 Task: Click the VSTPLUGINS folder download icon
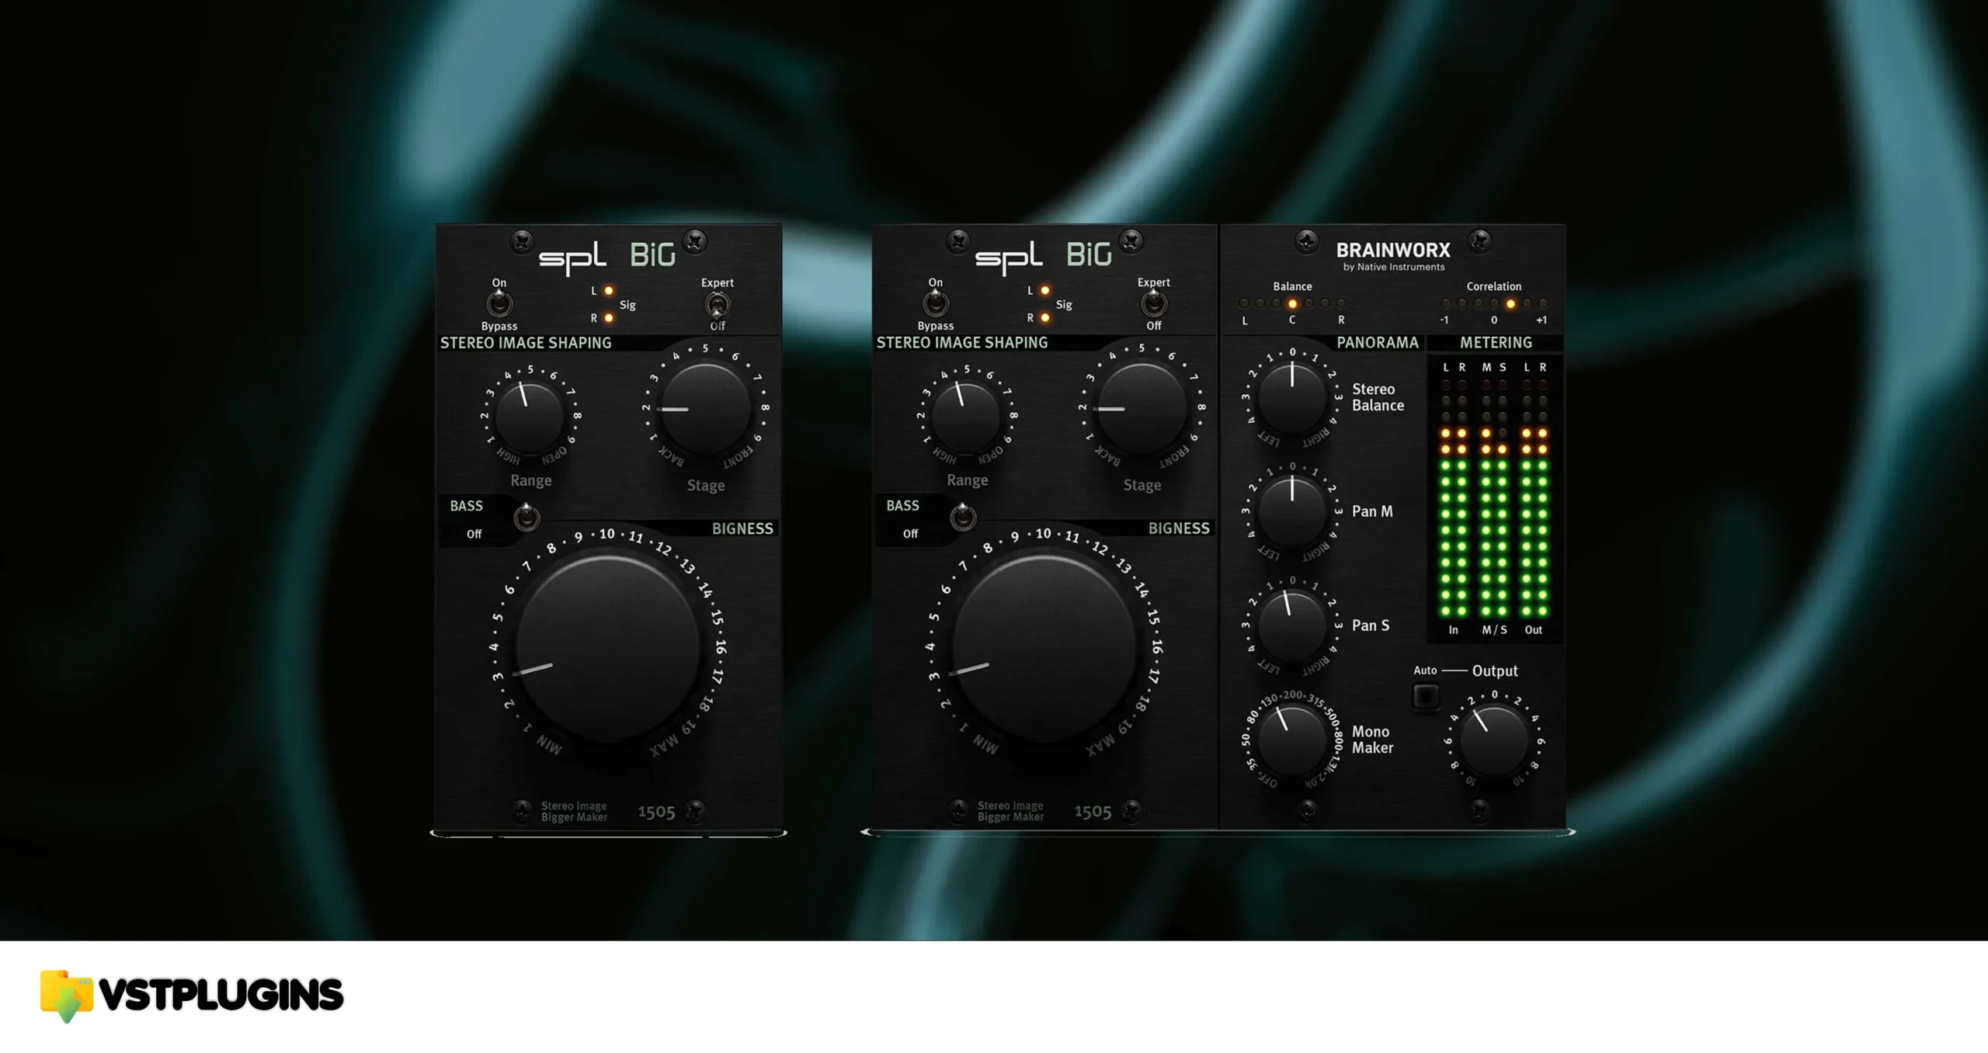[67, 996]
